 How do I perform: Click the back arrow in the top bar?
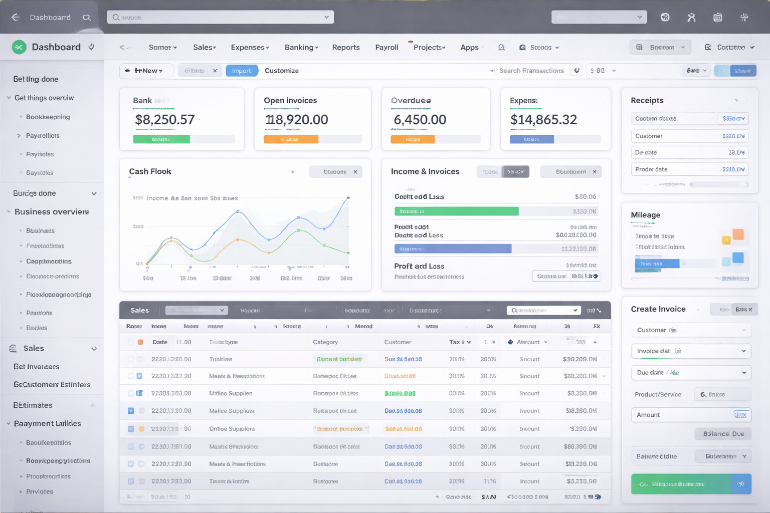click(x=15, y=18)
